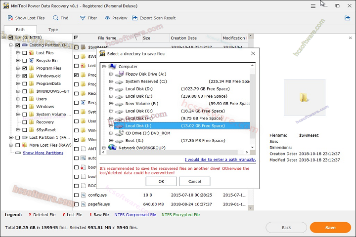Click config.sys file icon
Screen dimensions: 356x237
[x=84, y=195]
